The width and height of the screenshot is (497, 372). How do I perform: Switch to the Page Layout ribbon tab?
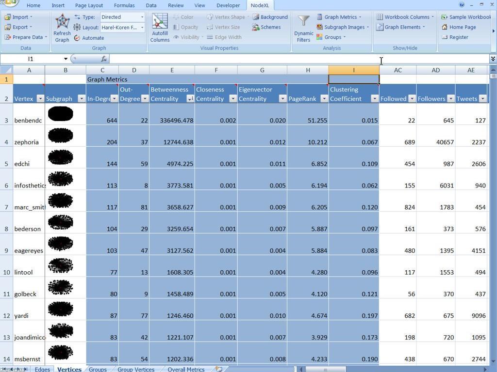[x=89, y=5]
